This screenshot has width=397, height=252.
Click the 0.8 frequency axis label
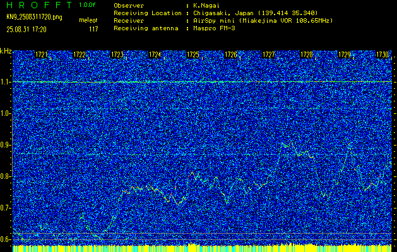(x=5, y=176)
